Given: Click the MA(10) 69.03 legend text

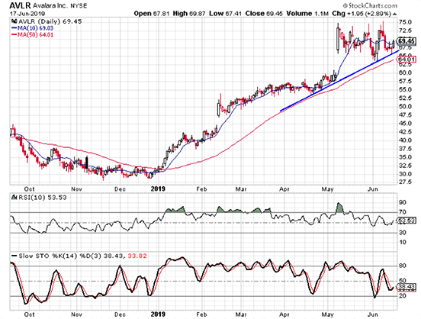Looking at the screenshot, I should [35, 28].
